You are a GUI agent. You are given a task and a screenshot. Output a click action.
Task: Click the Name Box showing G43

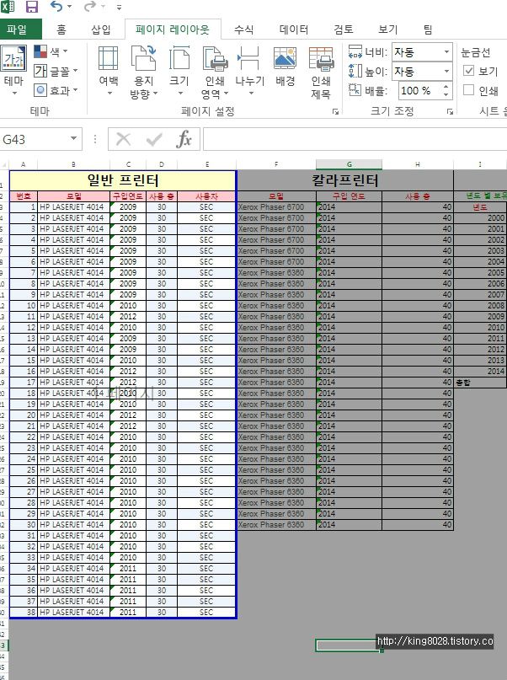click(x=34, y=139)
